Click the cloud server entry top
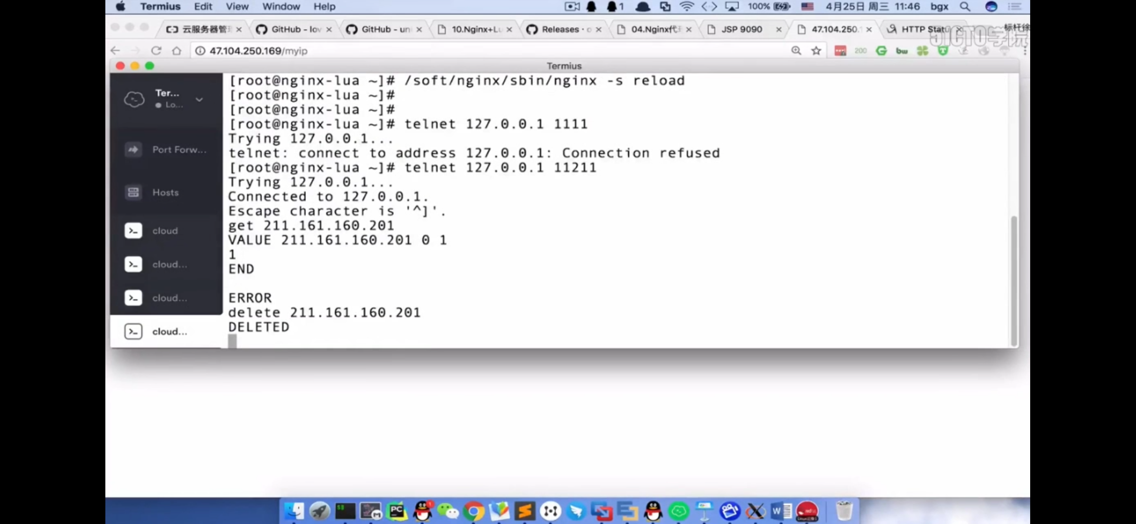 (x=165, y=230)
